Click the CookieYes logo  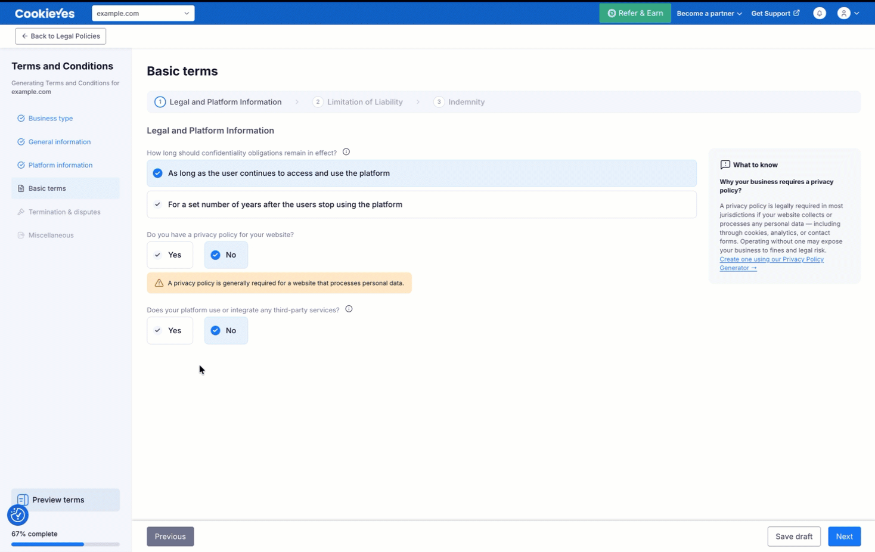[45, 13]
